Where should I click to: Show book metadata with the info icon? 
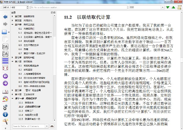[x=5, y=114]
